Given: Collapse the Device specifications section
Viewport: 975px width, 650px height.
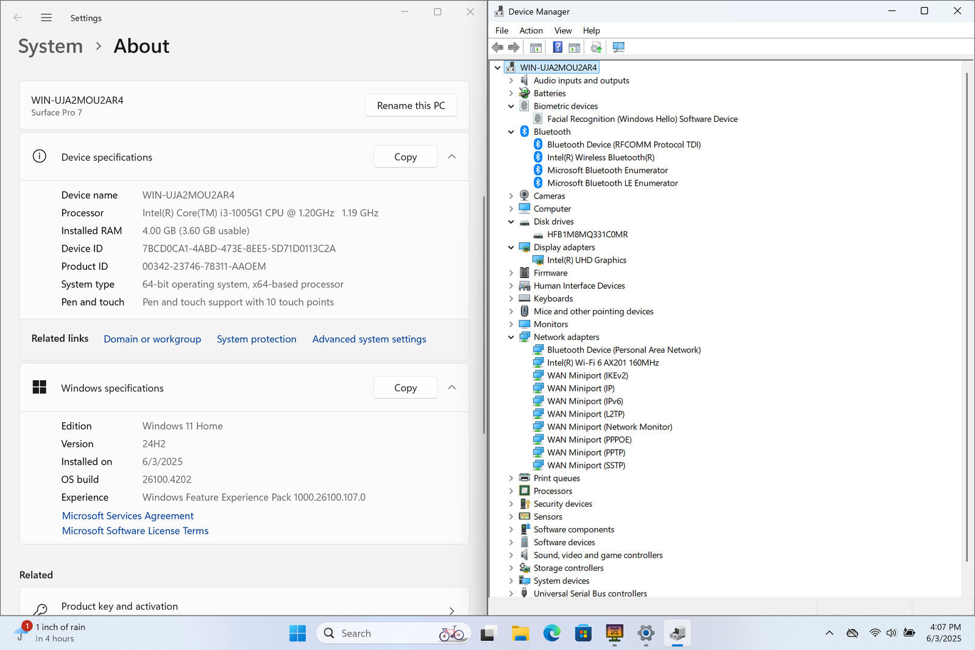Looking at the screenshot, I should point(452,157).
